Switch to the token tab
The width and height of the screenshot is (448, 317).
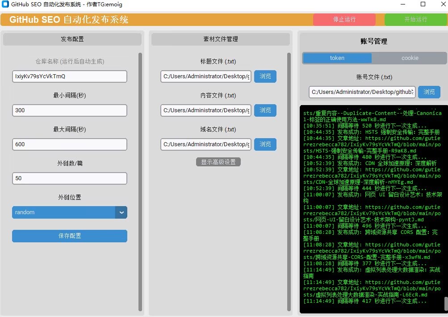pos(337,58)
